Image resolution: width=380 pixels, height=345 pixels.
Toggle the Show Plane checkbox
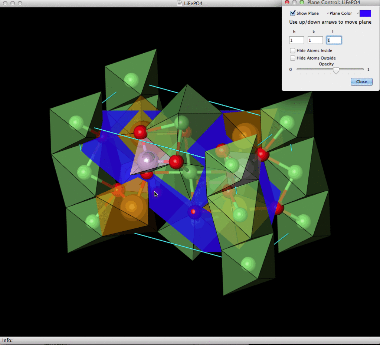[x=293, y=13]
